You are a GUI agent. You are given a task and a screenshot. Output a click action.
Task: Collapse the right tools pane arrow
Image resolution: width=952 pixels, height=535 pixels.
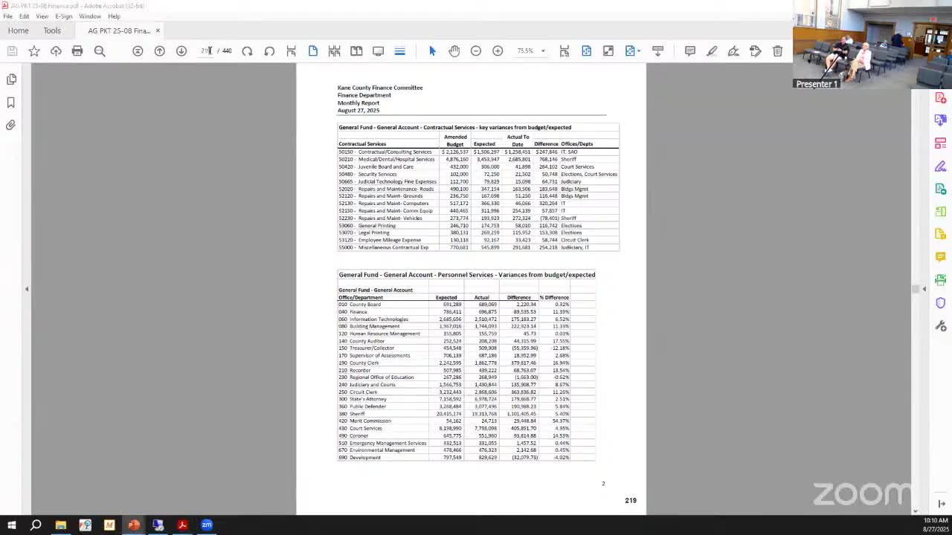924,289
